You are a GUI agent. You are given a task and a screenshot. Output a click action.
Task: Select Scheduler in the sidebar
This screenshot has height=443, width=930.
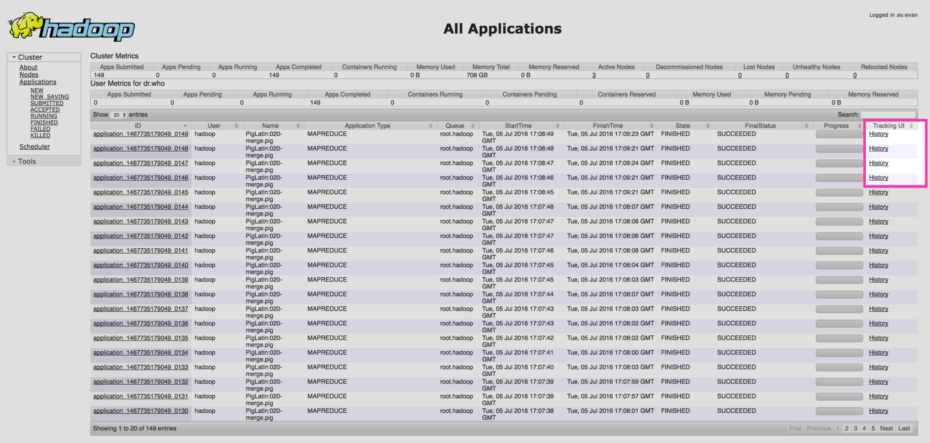tap(35, 147)
